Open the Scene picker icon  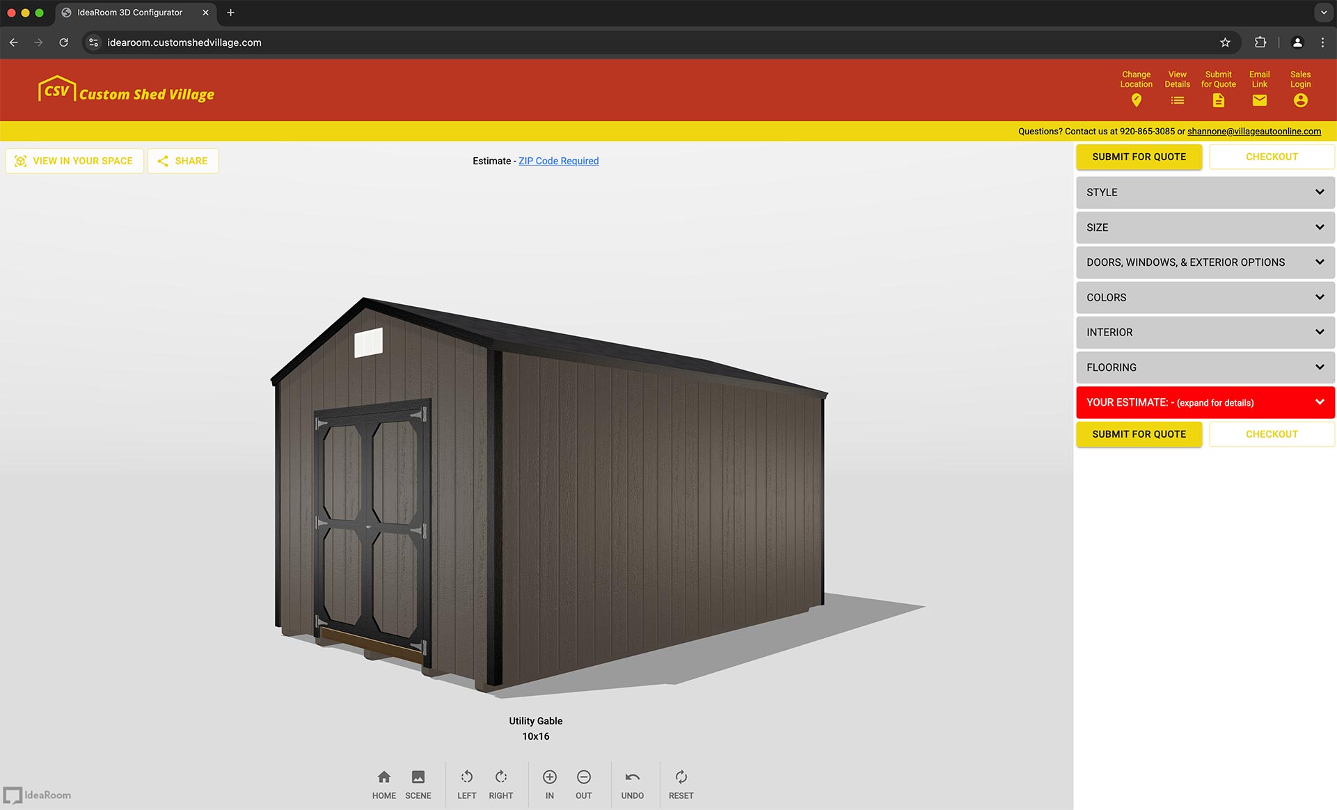tap(418, 777)
